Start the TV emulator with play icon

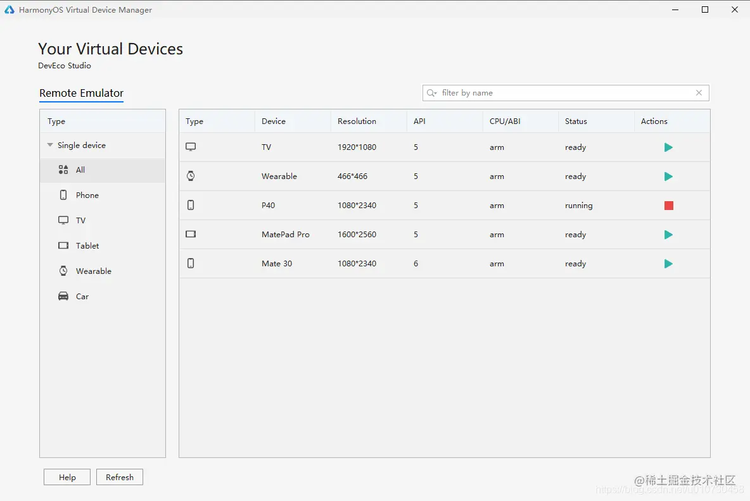(668, 147)
